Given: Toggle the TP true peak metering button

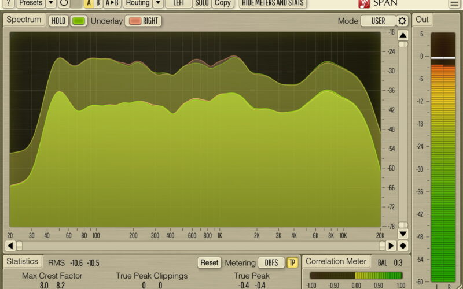Looking at the screenshot, I should click(292, 262).
